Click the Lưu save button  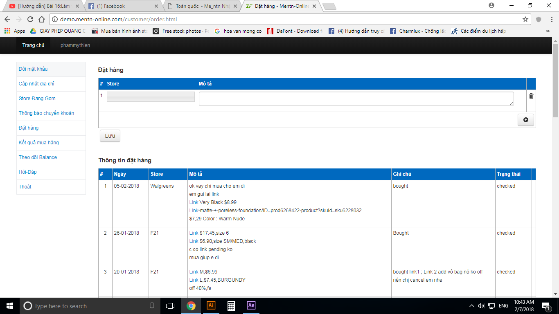click(110, 136)
